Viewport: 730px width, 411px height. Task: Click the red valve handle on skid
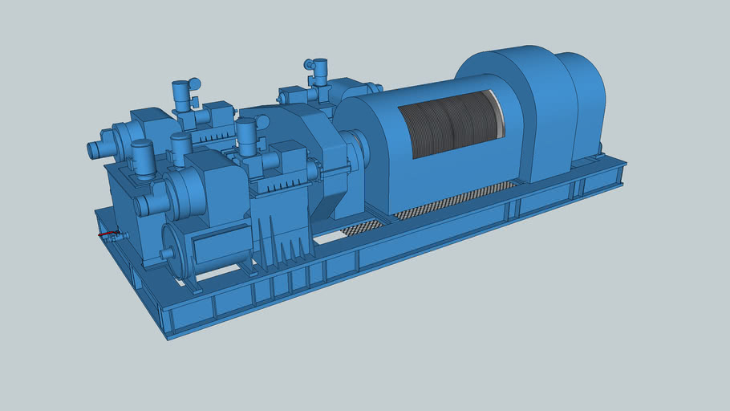(107, 234)
